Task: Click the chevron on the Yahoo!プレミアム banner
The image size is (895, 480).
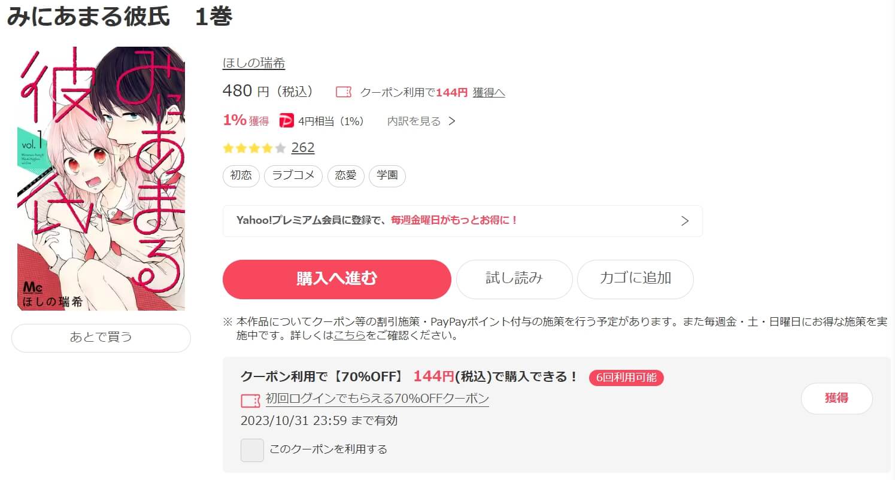Action: (685, 221)
